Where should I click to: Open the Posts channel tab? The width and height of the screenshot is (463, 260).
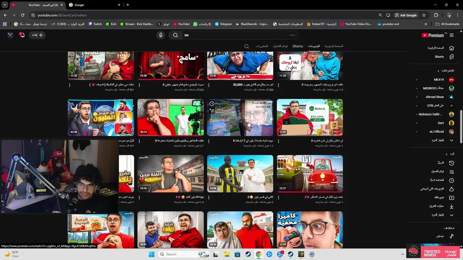(x=262, y=46)
